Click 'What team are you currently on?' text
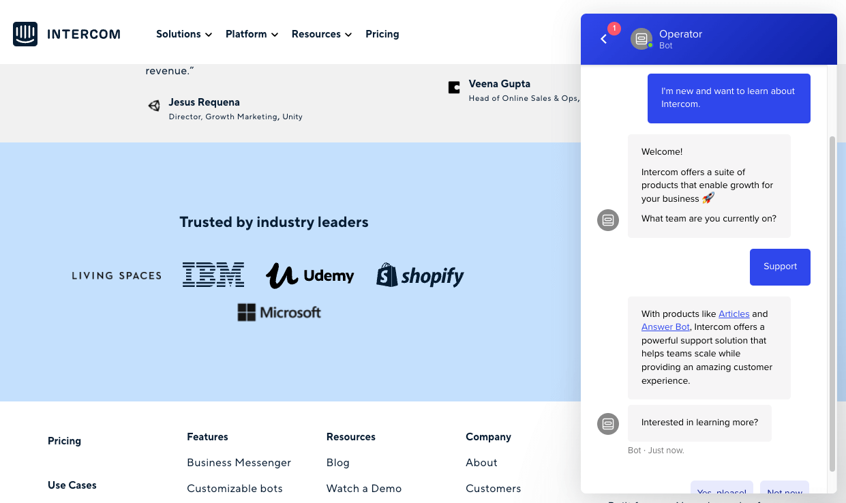This screenshot has width=846, height=503. click(x=709, y=219)
